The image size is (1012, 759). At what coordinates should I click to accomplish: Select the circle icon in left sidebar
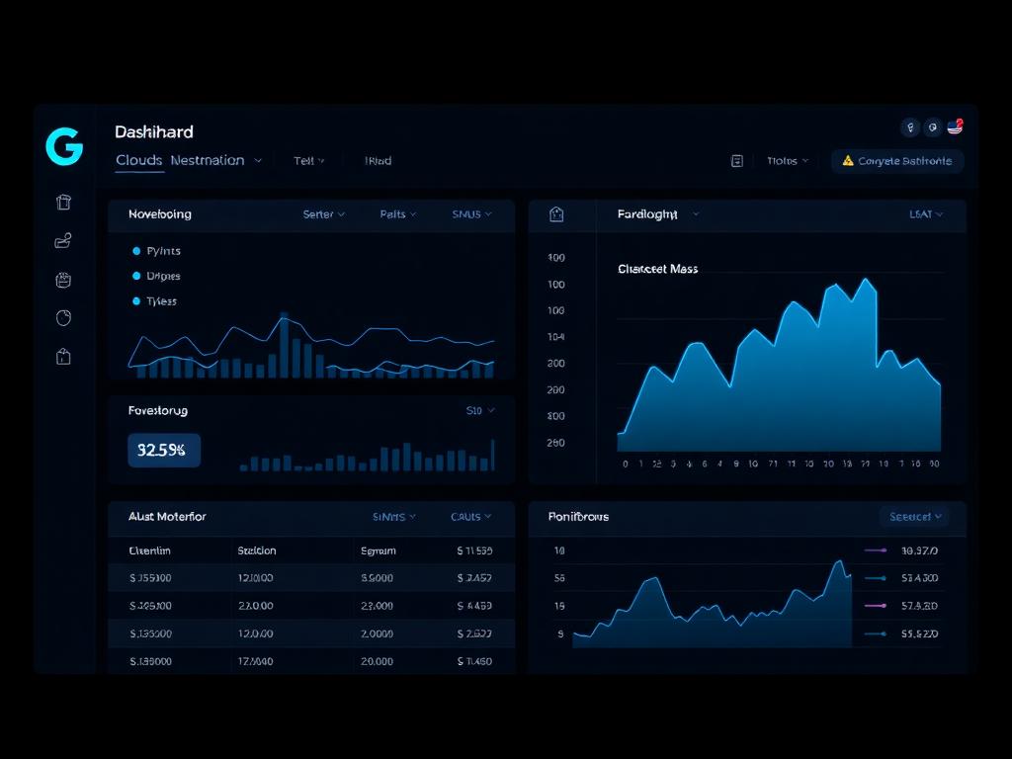point(63,318)
